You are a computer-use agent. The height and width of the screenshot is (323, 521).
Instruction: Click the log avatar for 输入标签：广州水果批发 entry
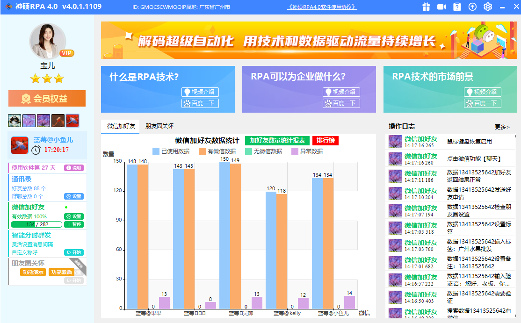tap(395, 245)
